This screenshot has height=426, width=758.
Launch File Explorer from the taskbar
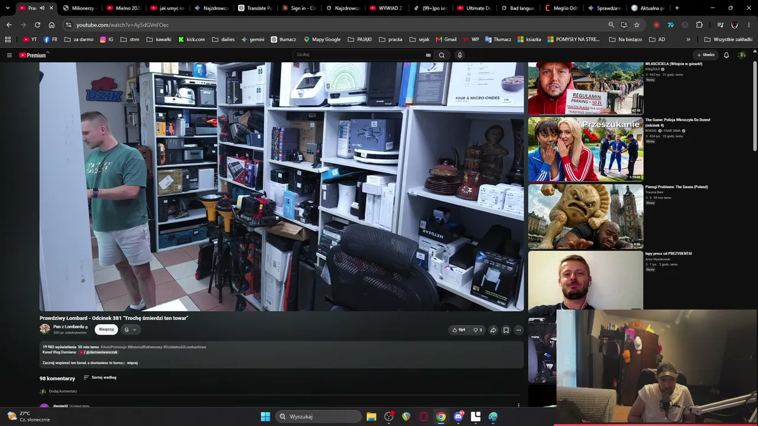pos(371,417)
